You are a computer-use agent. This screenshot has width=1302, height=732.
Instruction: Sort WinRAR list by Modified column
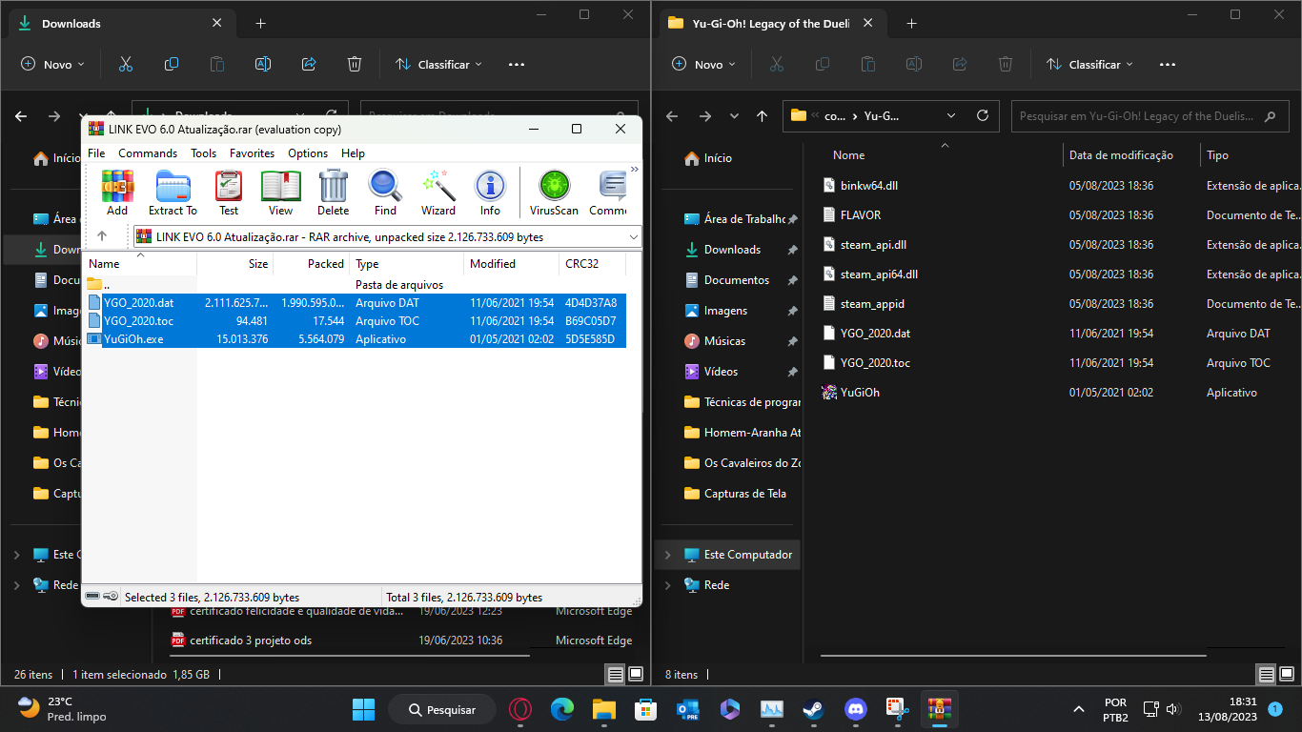(x=512, y=264)
